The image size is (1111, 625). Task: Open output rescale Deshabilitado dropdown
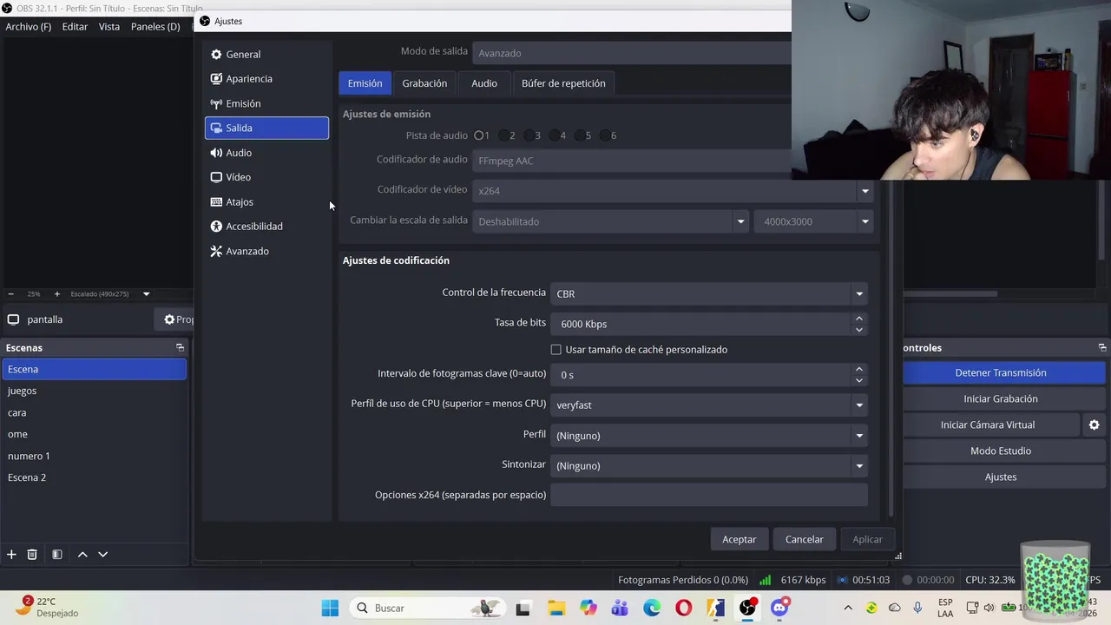611,221
